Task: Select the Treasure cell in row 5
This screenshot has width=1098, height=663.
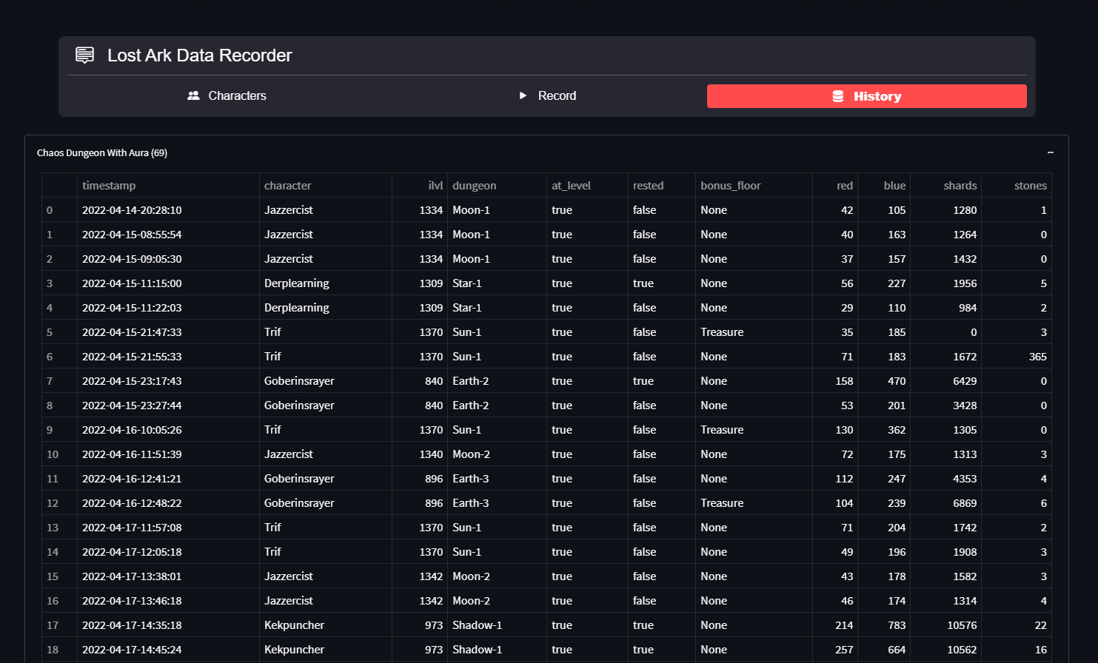Action: (754, 332)
